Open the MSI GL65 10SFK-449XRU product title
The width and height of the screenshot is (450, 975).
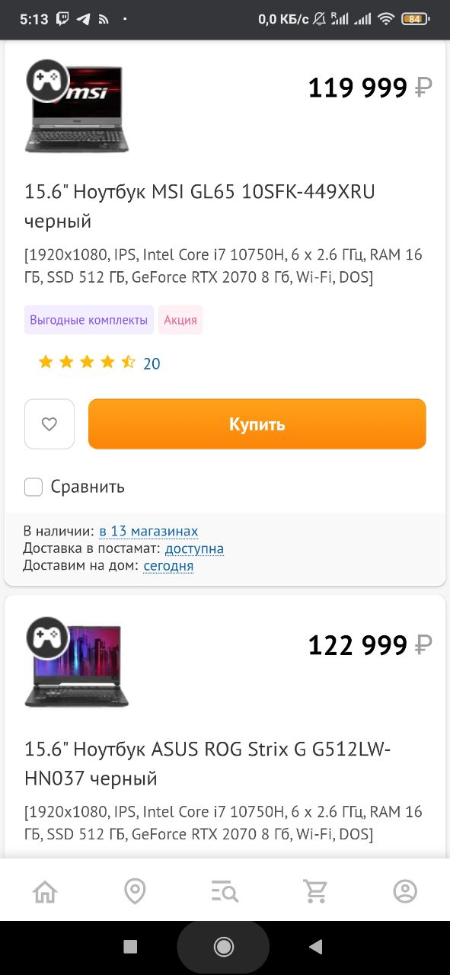[x=200, y=206]
